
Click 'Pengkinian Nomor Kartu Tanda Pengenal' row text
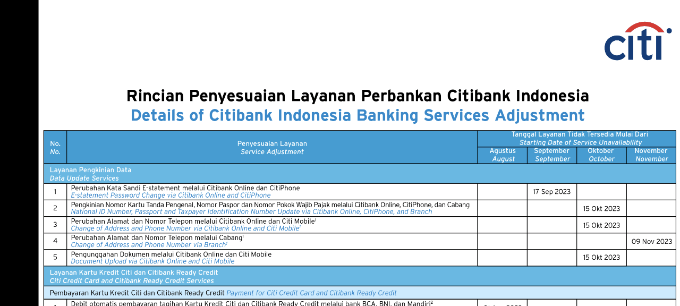[x=270, y=205]
